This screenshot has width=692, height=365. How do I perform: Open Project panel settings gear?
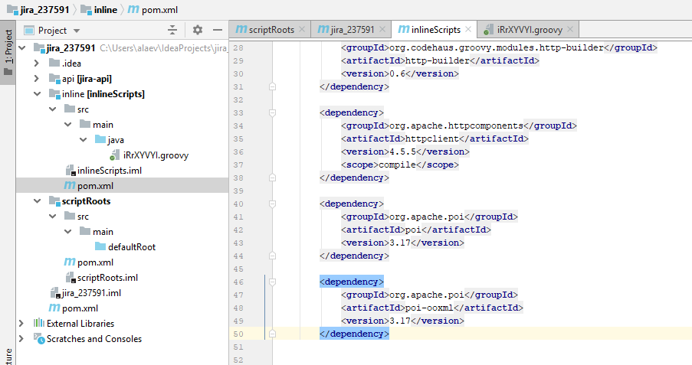coord(197,30)
